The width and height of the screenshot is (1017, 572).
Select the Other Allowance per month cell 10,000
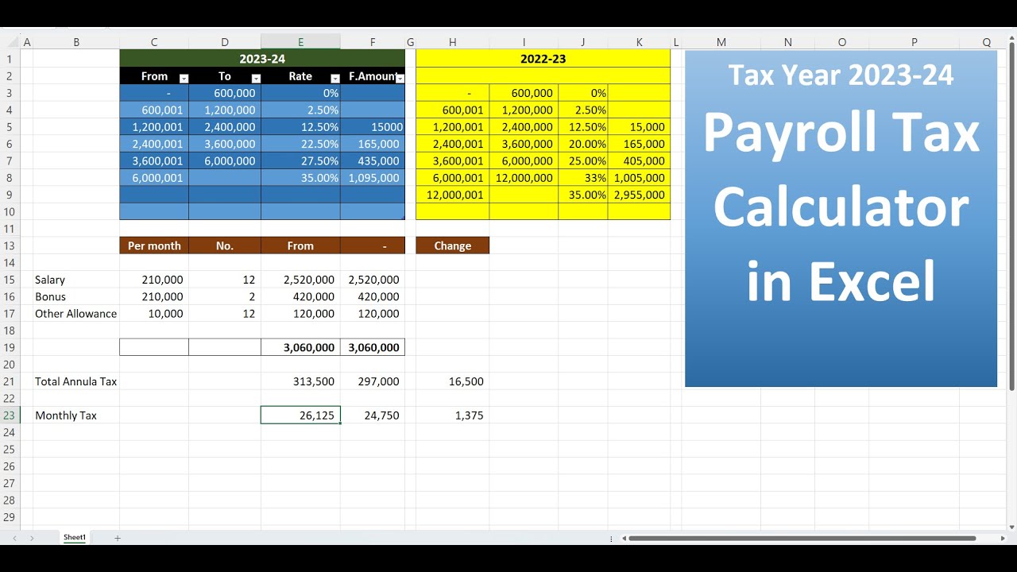154,314
